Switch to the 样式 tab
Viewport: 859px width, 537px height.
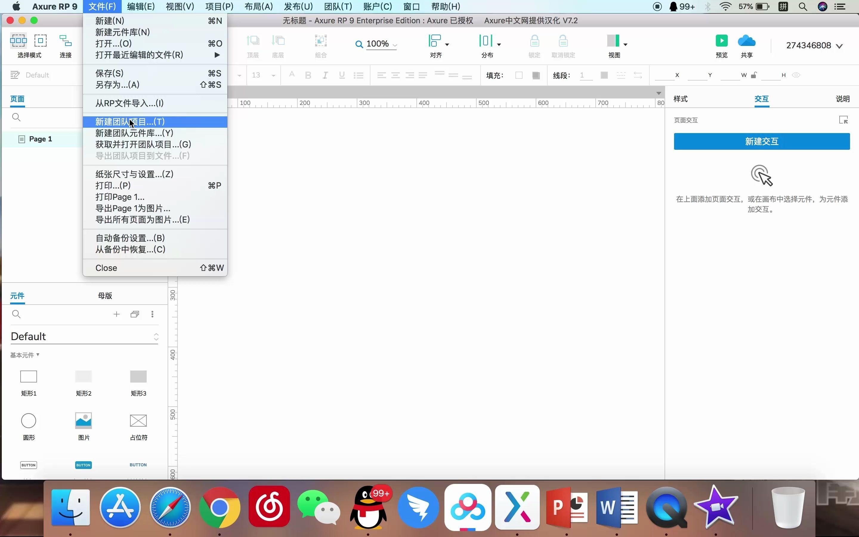pyautogui.click(x=680, y=99)
